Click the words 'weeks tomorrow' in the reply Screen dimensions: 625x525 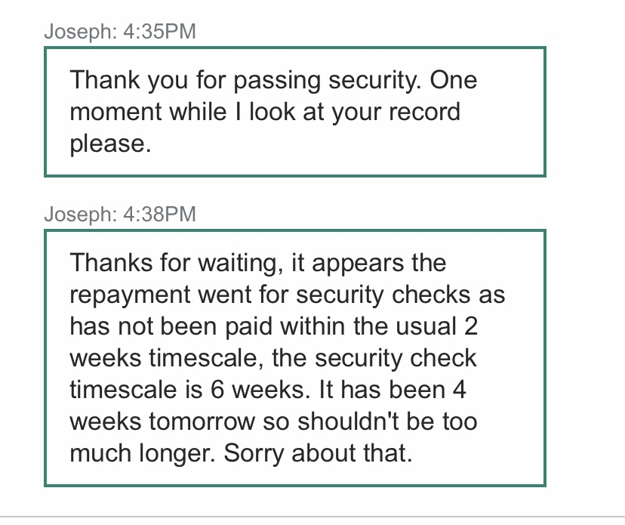pyautogui.click(x=162, y=422)
